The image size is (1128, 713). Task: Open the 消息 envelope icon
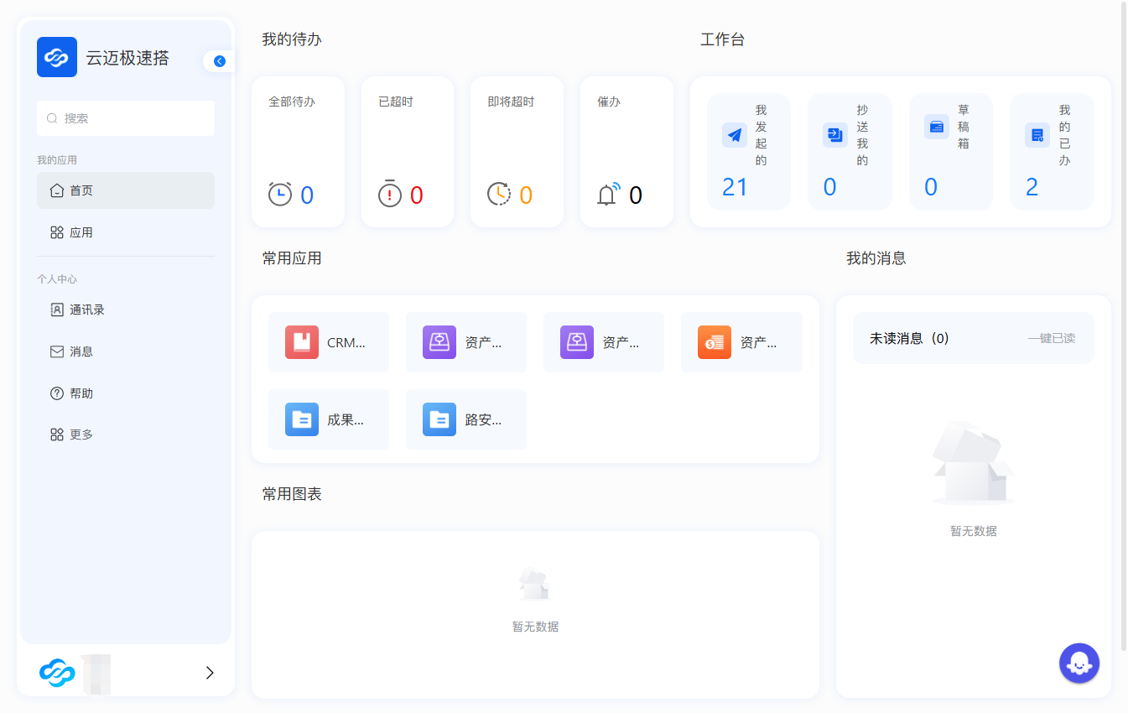(x=57, y=351)
